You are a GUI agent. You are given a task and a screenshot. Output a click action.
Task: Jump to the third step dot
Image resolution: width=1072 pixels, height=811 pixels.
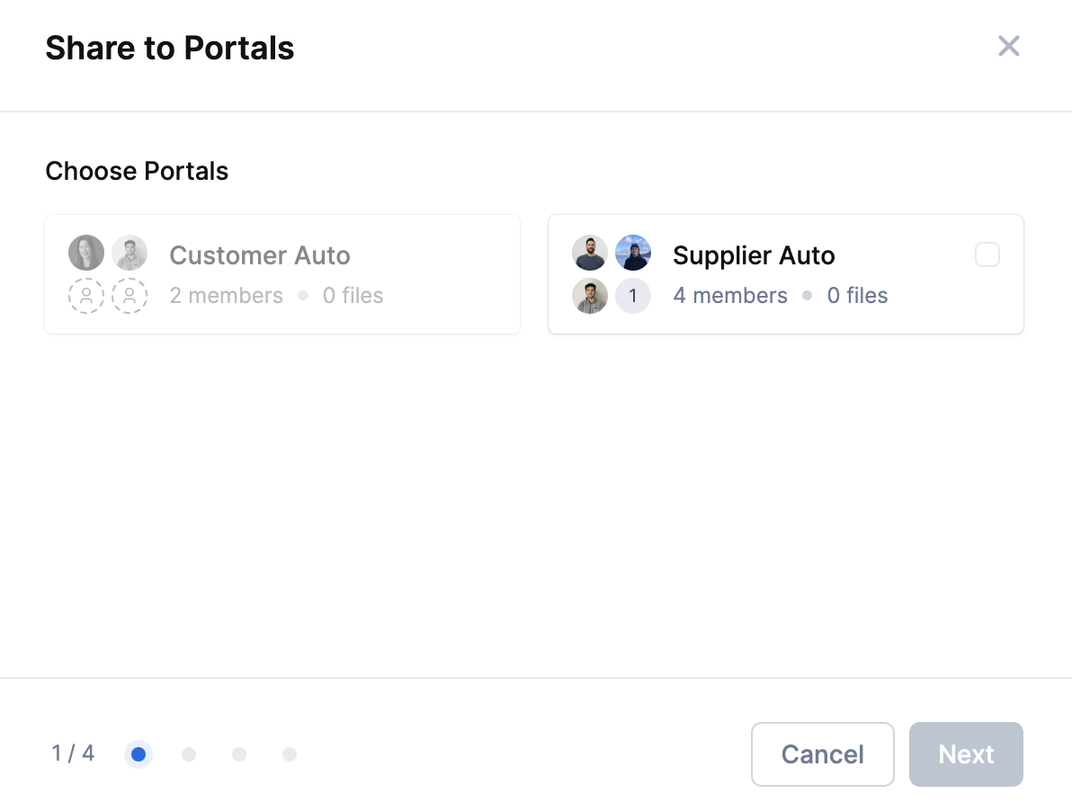[239, 754]
